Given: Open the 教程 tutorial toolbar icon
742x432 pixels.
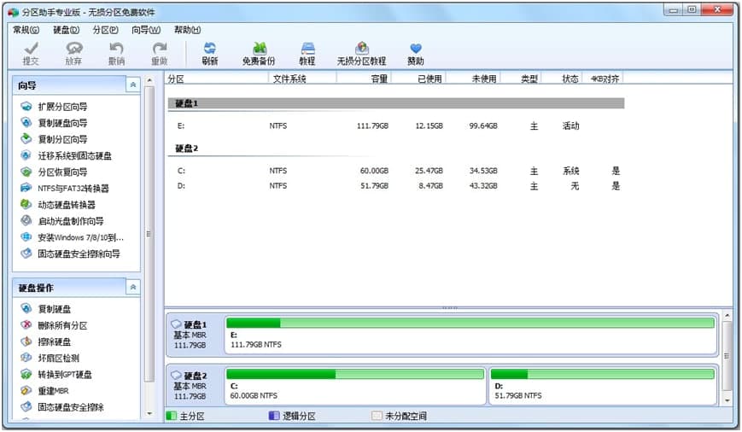Looking at the screenshot, I should tap(307, 49).
